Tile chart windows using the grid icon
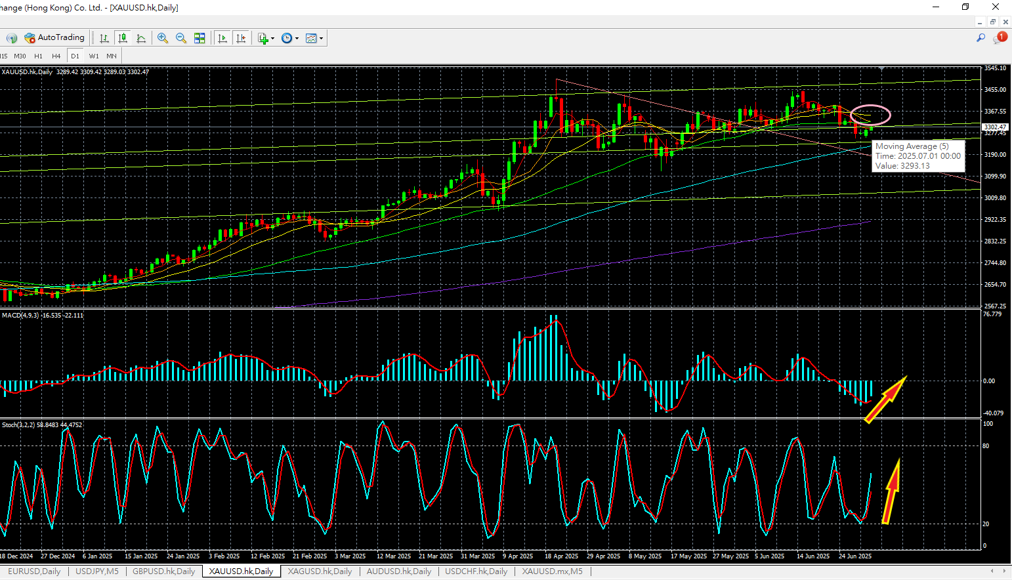The height and width of the screenshot is (580, 1012). [200, 38]
